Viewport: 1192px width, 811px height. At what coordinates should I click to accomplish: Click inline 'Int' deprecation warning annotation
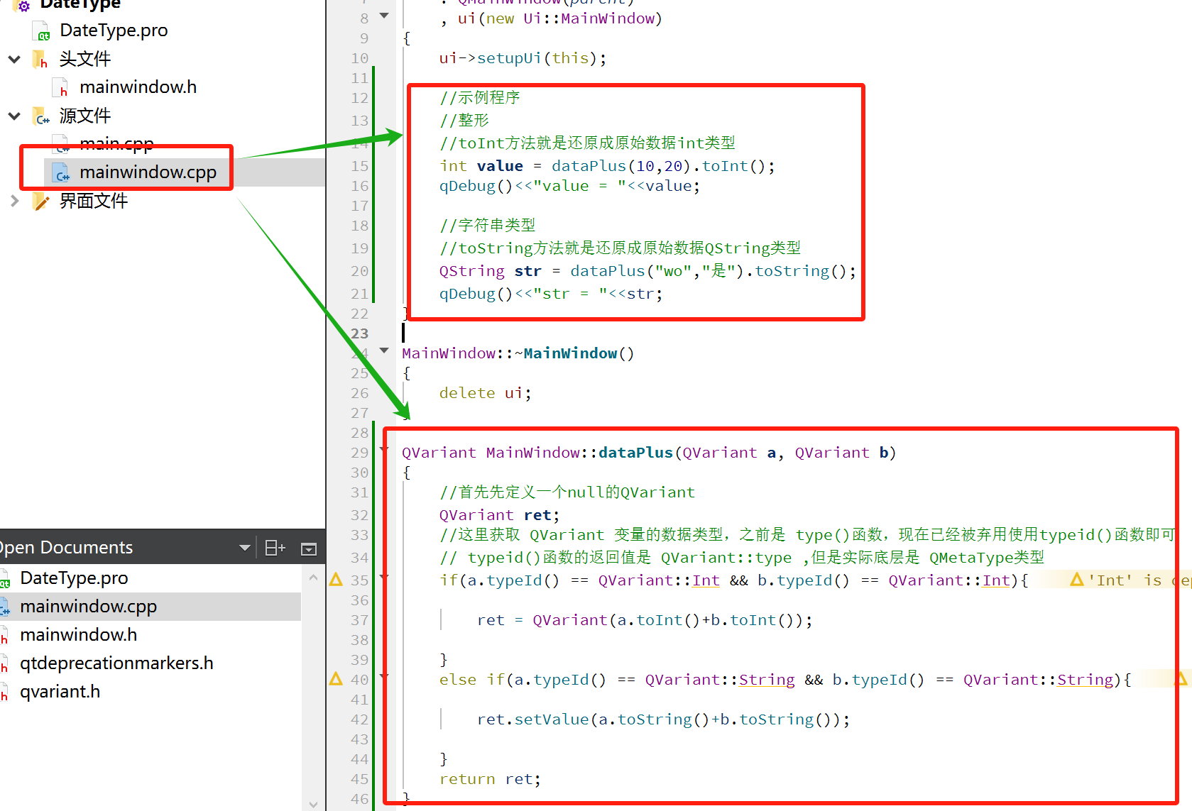click(x=1130, y=580)
